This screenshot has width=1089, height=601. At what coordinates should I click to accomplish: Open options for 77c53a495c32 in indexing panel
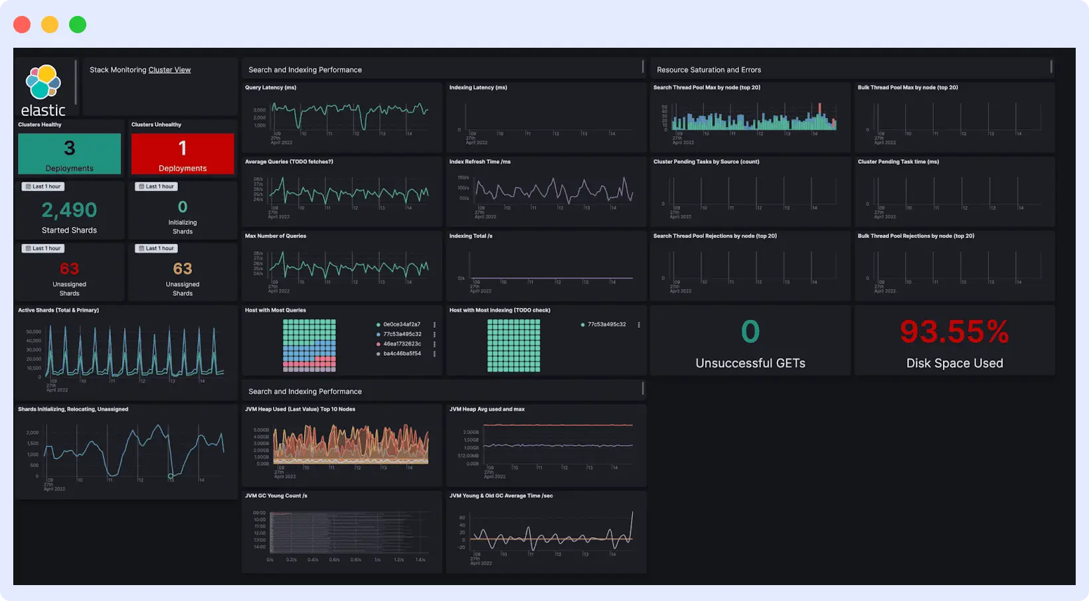point(639,324)
